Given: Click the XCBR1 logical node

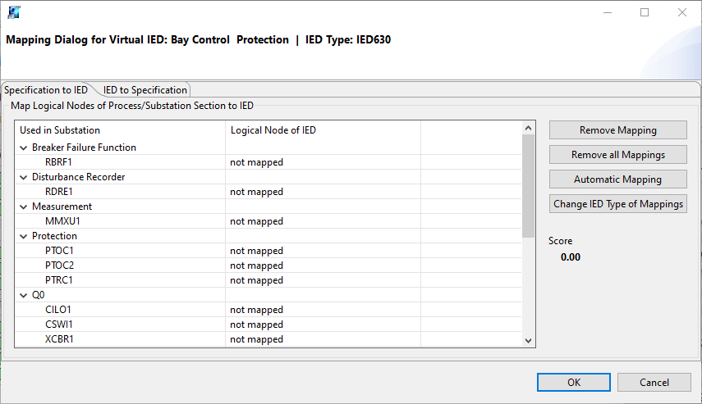Looking at the screenshot, I should [x=59, y=339].
